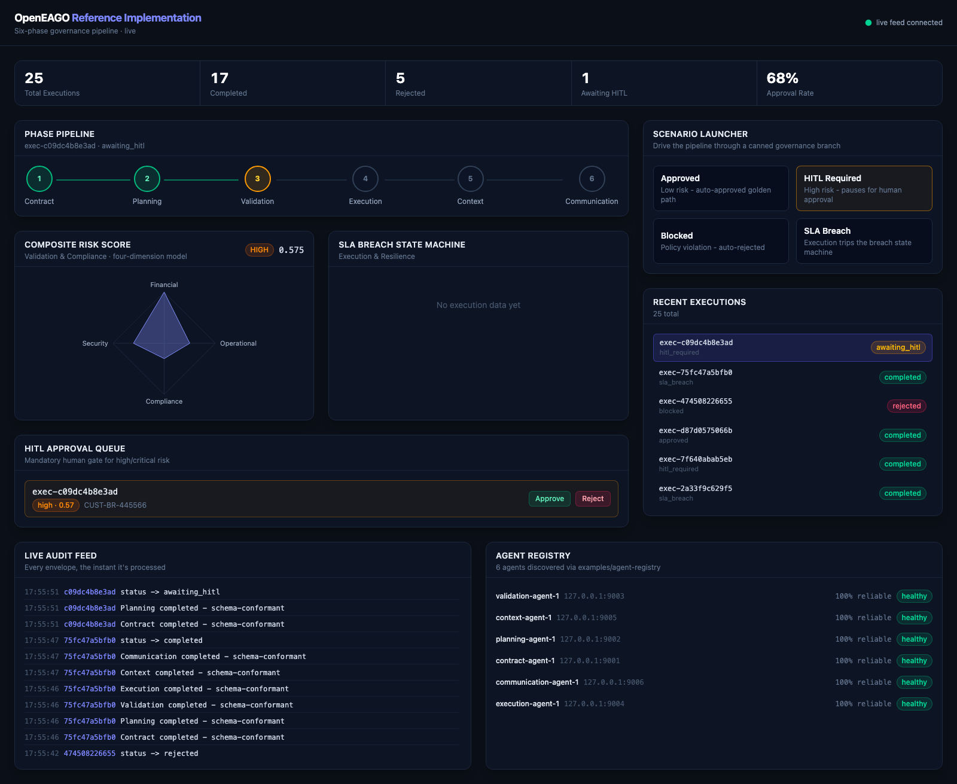
Task: Click 'No execution data yet' message
Action: pos(478,305)
